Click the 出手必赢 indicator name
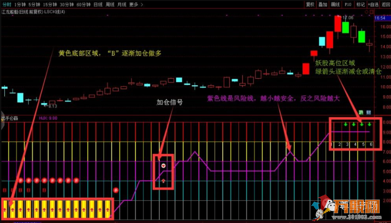Viewport: 391px width, 223px height. pyautogui.click(x=10, y=118)
